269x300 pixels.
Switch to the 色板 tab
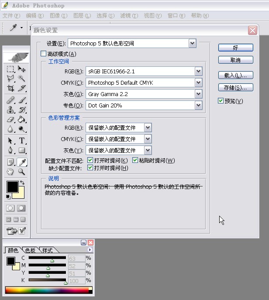coord(30,250)
